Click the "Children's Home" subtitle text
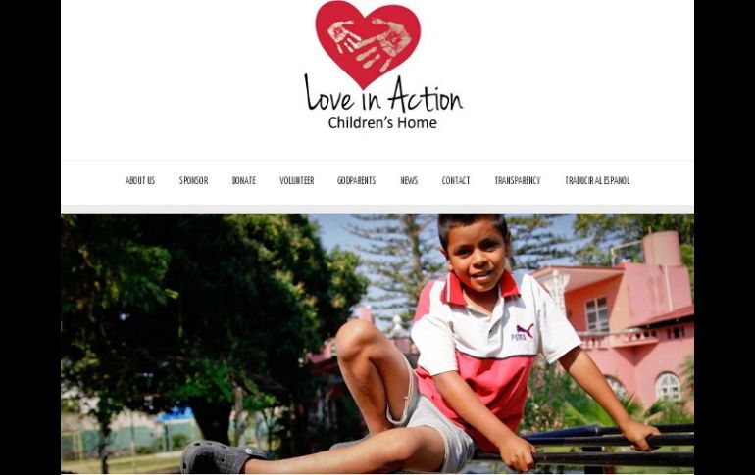755x475 pixels. (x=382, y=123)
